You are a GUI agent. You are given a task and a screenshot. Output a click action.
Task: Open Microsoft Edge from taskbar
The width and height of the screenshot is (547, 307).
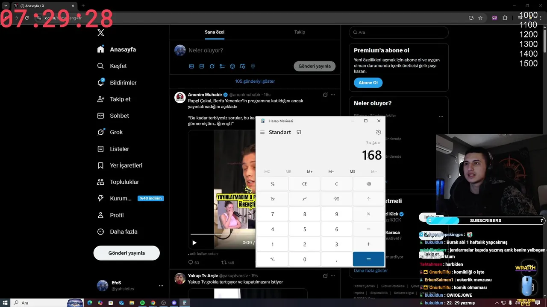point(90,303)
